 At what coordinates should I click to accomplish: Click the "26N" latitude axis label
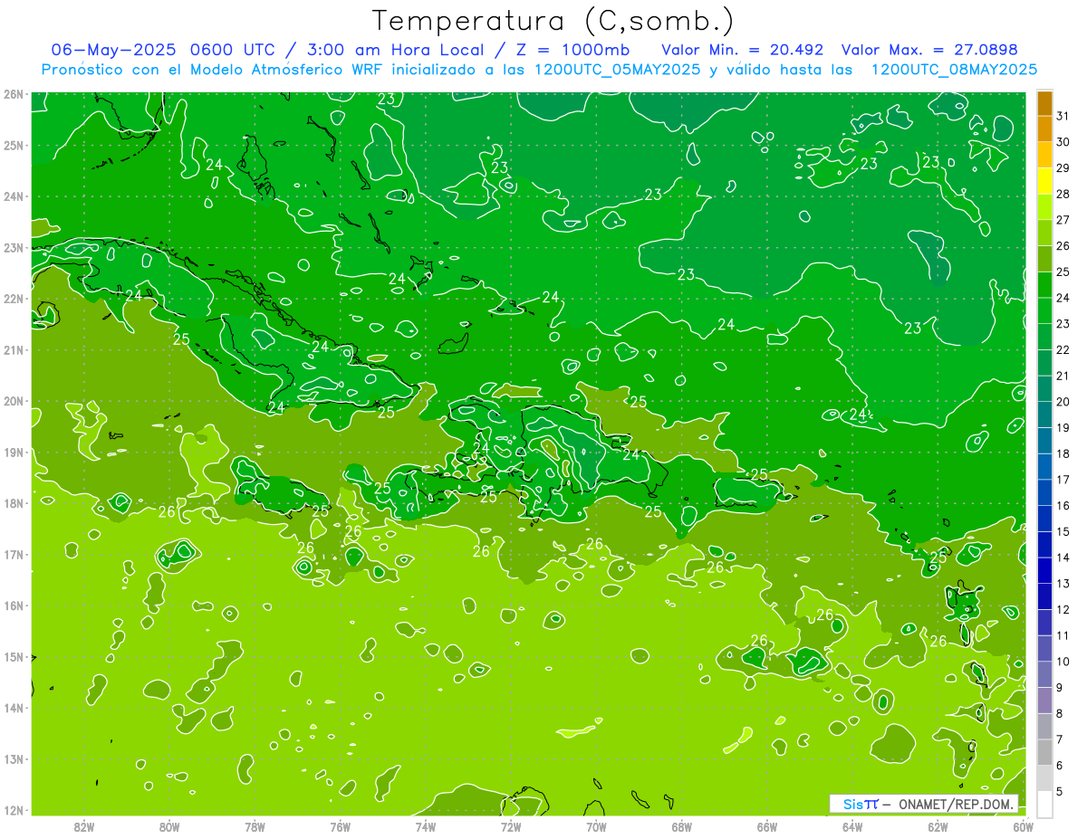(x=13, y=94)
